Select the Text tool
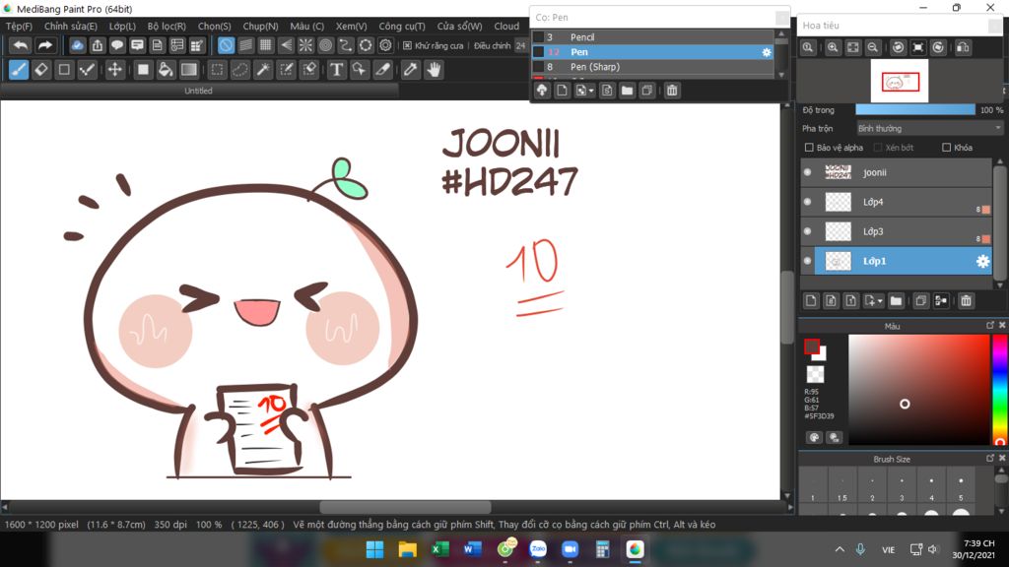 [336, 70]
